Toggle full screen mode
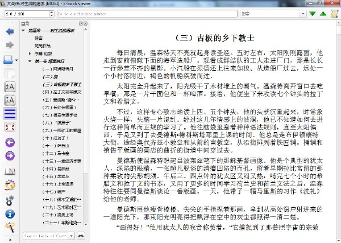The height and width of the screenshot is (243, 341). point(10,127)
